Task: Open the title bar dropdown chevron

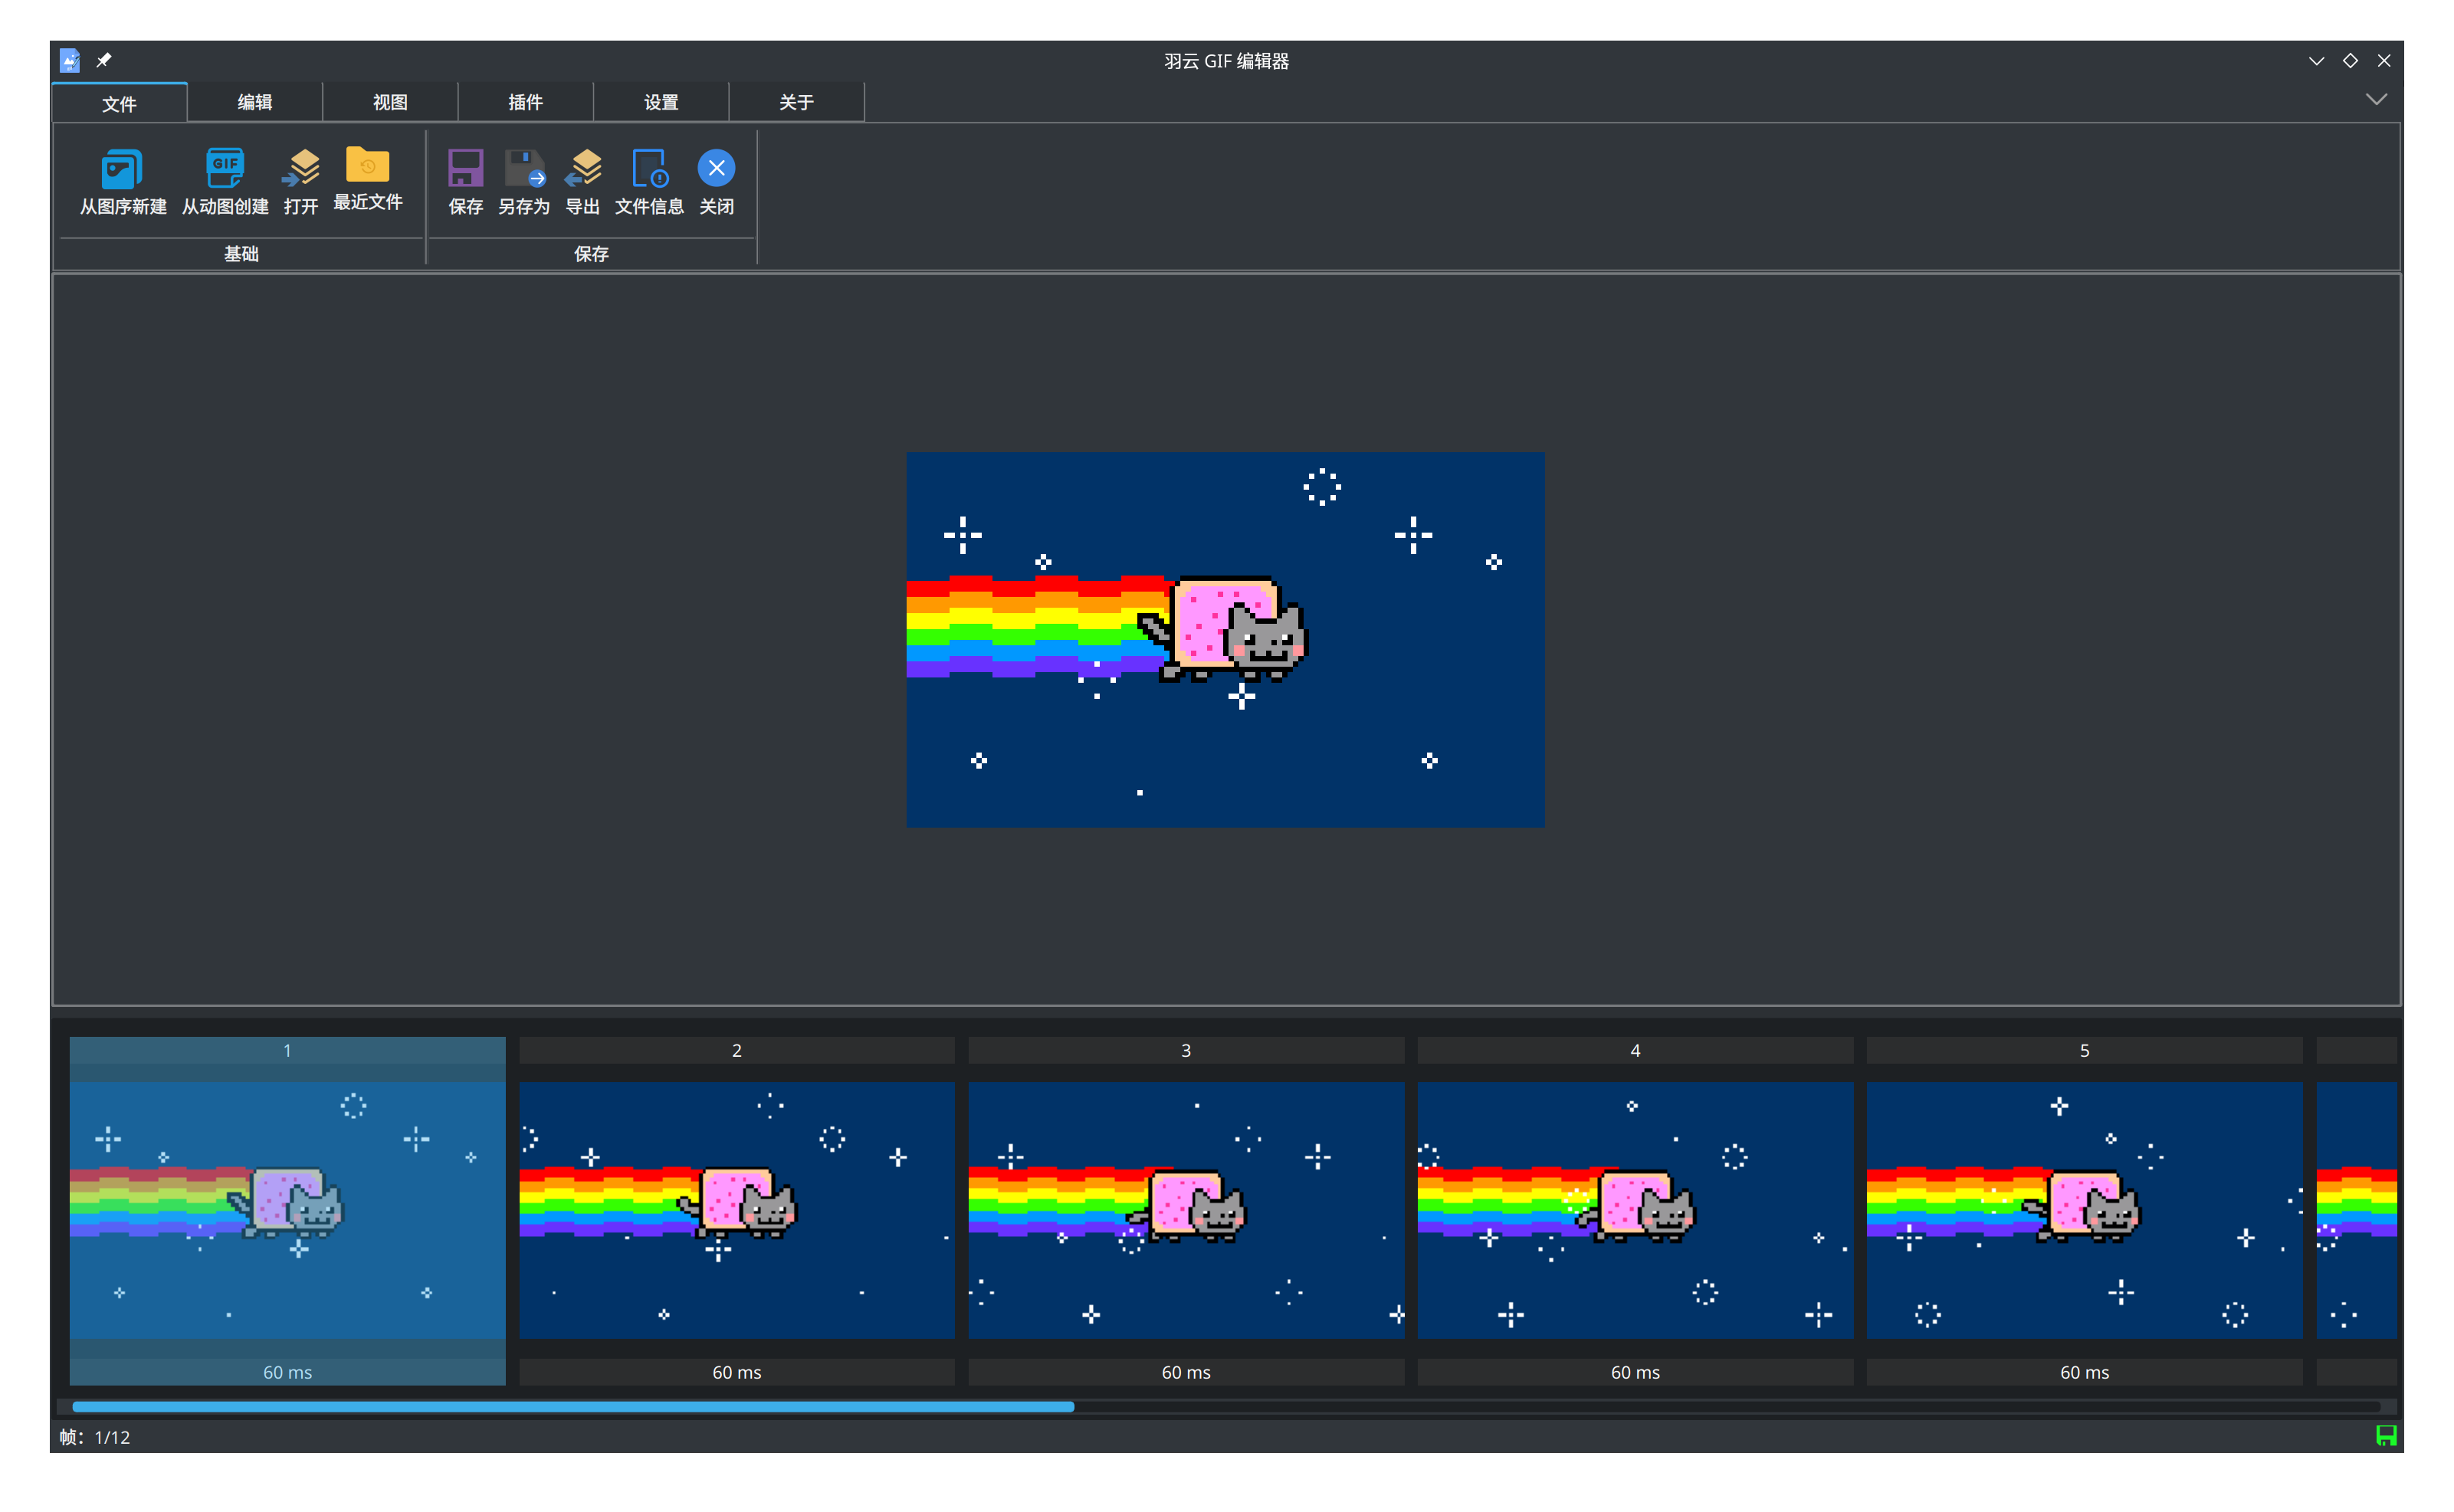Action: click(x=2316, y=60)
